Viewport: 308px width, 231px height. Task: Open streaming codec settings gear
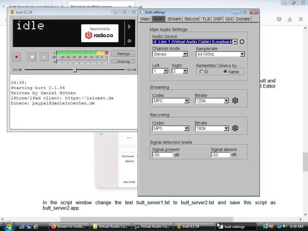pyautogui.click(x=235, y=100)
